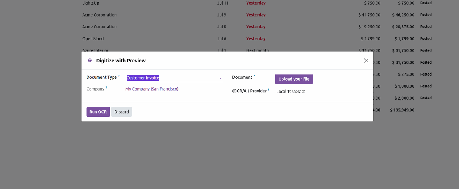Click the bug icon beside Digitize with Preview
This screenshot has height=189, width=459.
point(90,60)
